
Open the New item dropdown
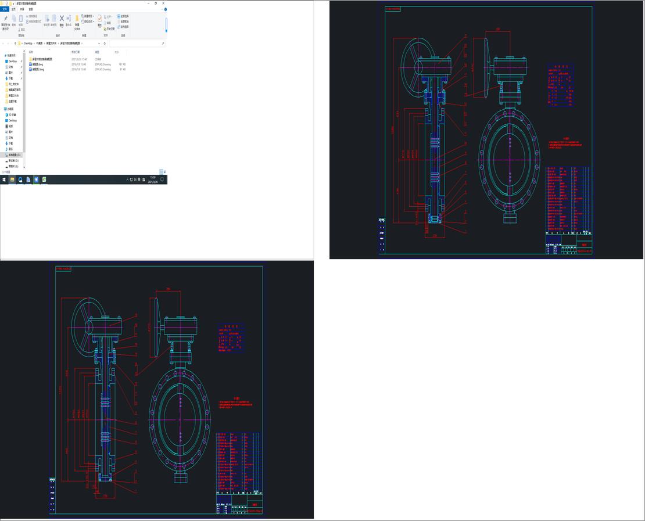(88, 16)
